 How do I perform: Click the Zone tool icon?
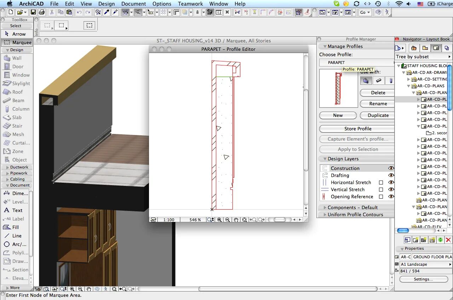tap(7, 151)
